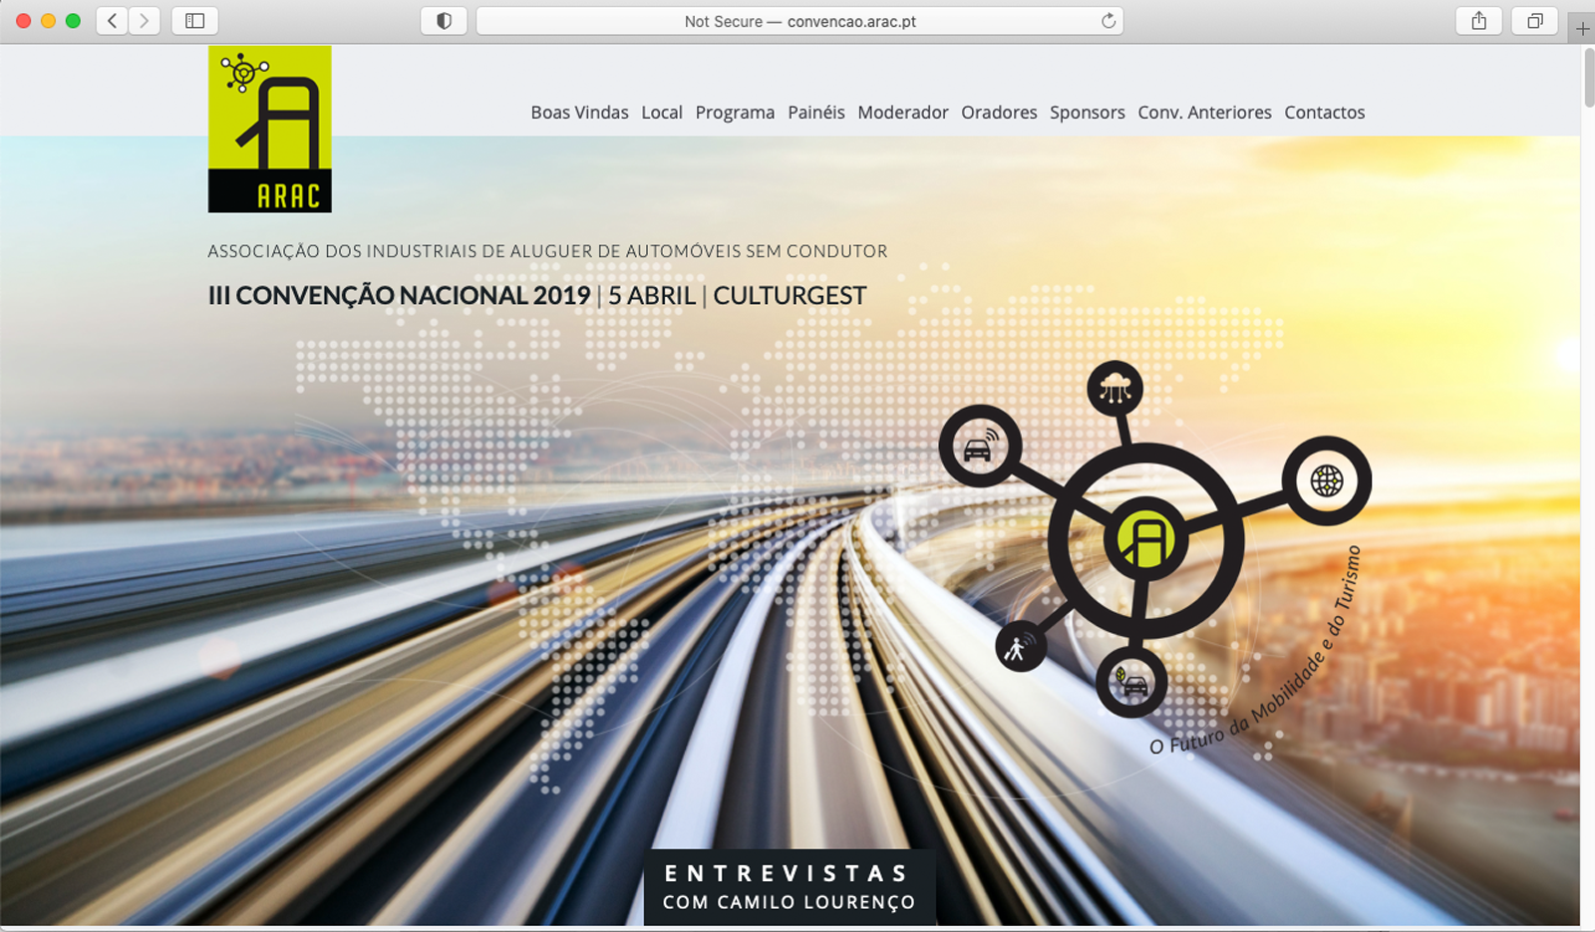Open the privacy report shield icon
This screenshot has height=932, width=1595.
(x=445, y=21)
